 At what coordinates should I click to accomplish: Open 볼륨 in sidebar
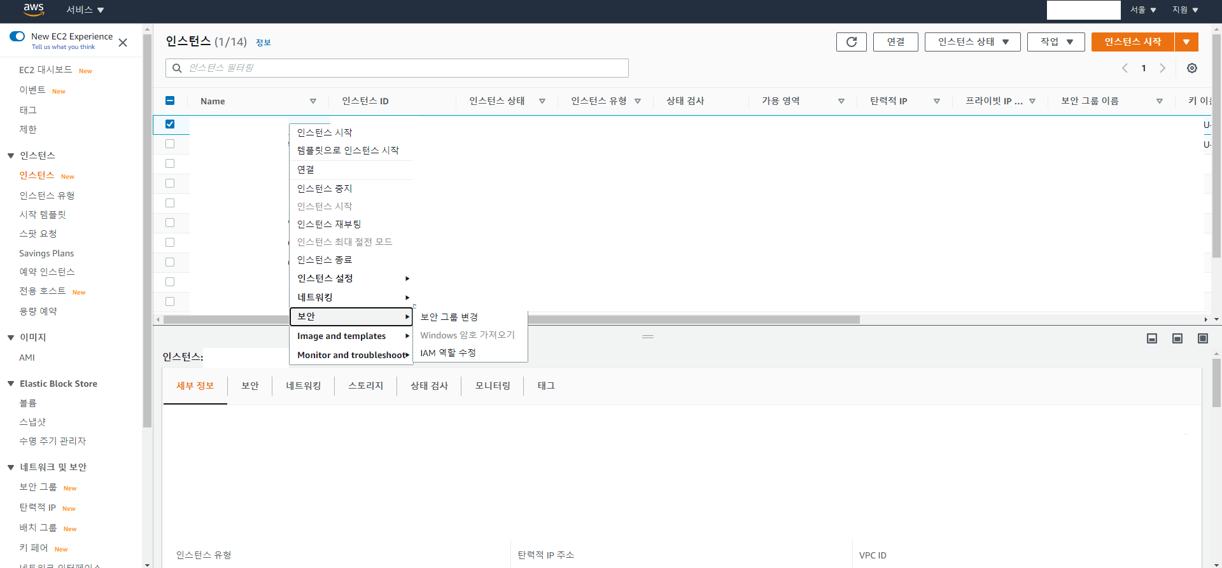tap(28, 403)
